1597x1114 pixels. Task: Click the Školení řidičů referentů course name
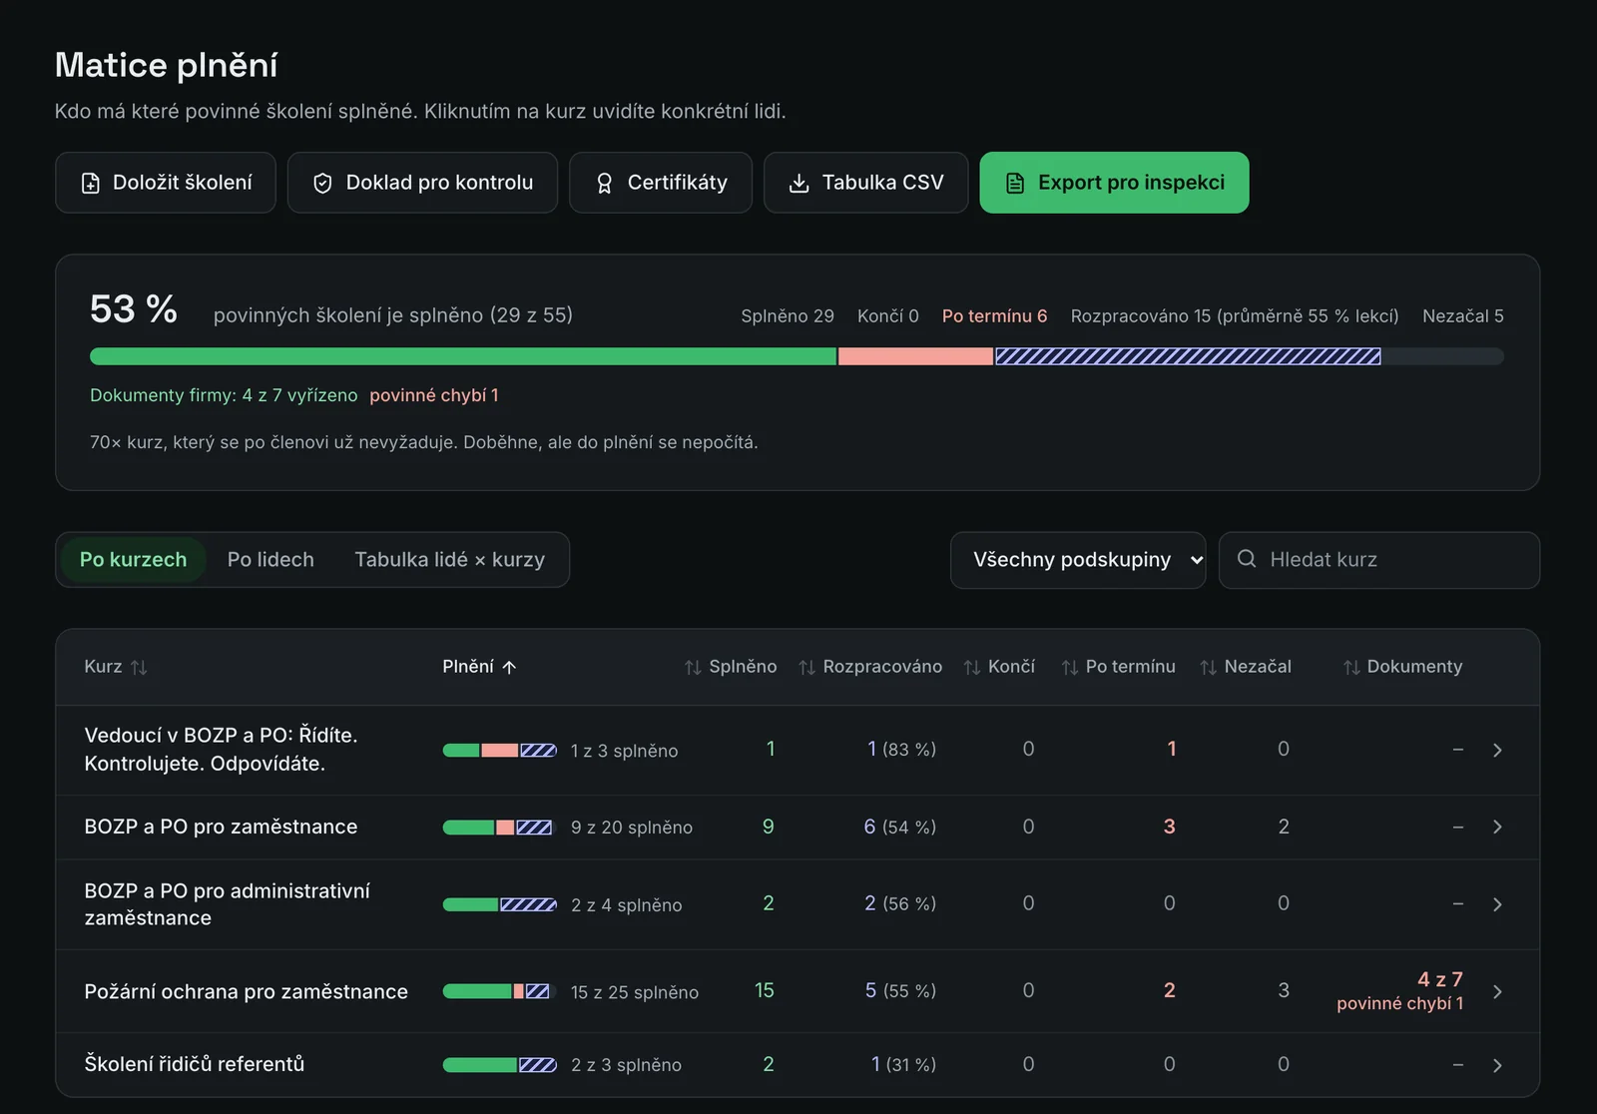coord(195,1064)
